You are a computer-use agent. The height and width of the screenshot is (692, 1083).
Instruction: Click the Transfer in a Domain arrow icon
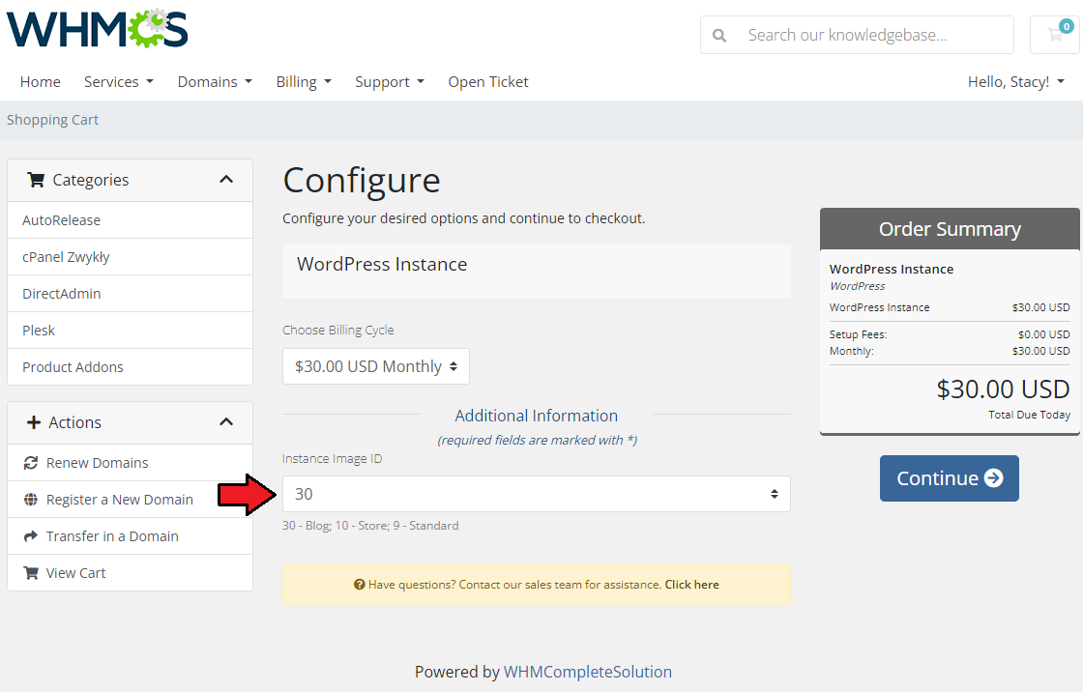pyautogui.click(x=30, y=536)
